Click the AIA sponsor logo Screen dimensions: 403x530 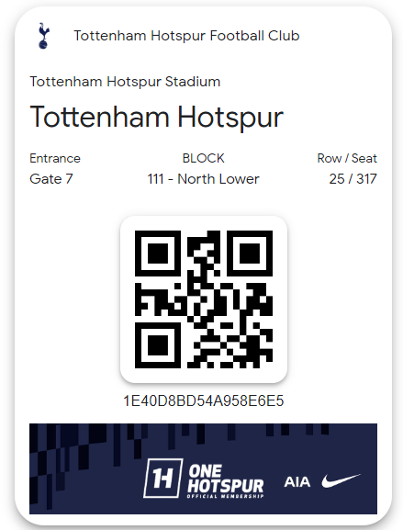pyautogui.click(x=297, y=481)
